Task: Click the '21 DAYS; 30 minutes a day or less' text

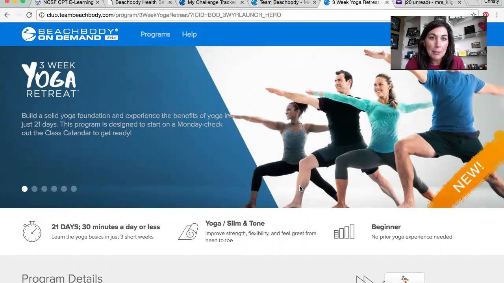Action: pyautogui.click(x=106, y=227)
